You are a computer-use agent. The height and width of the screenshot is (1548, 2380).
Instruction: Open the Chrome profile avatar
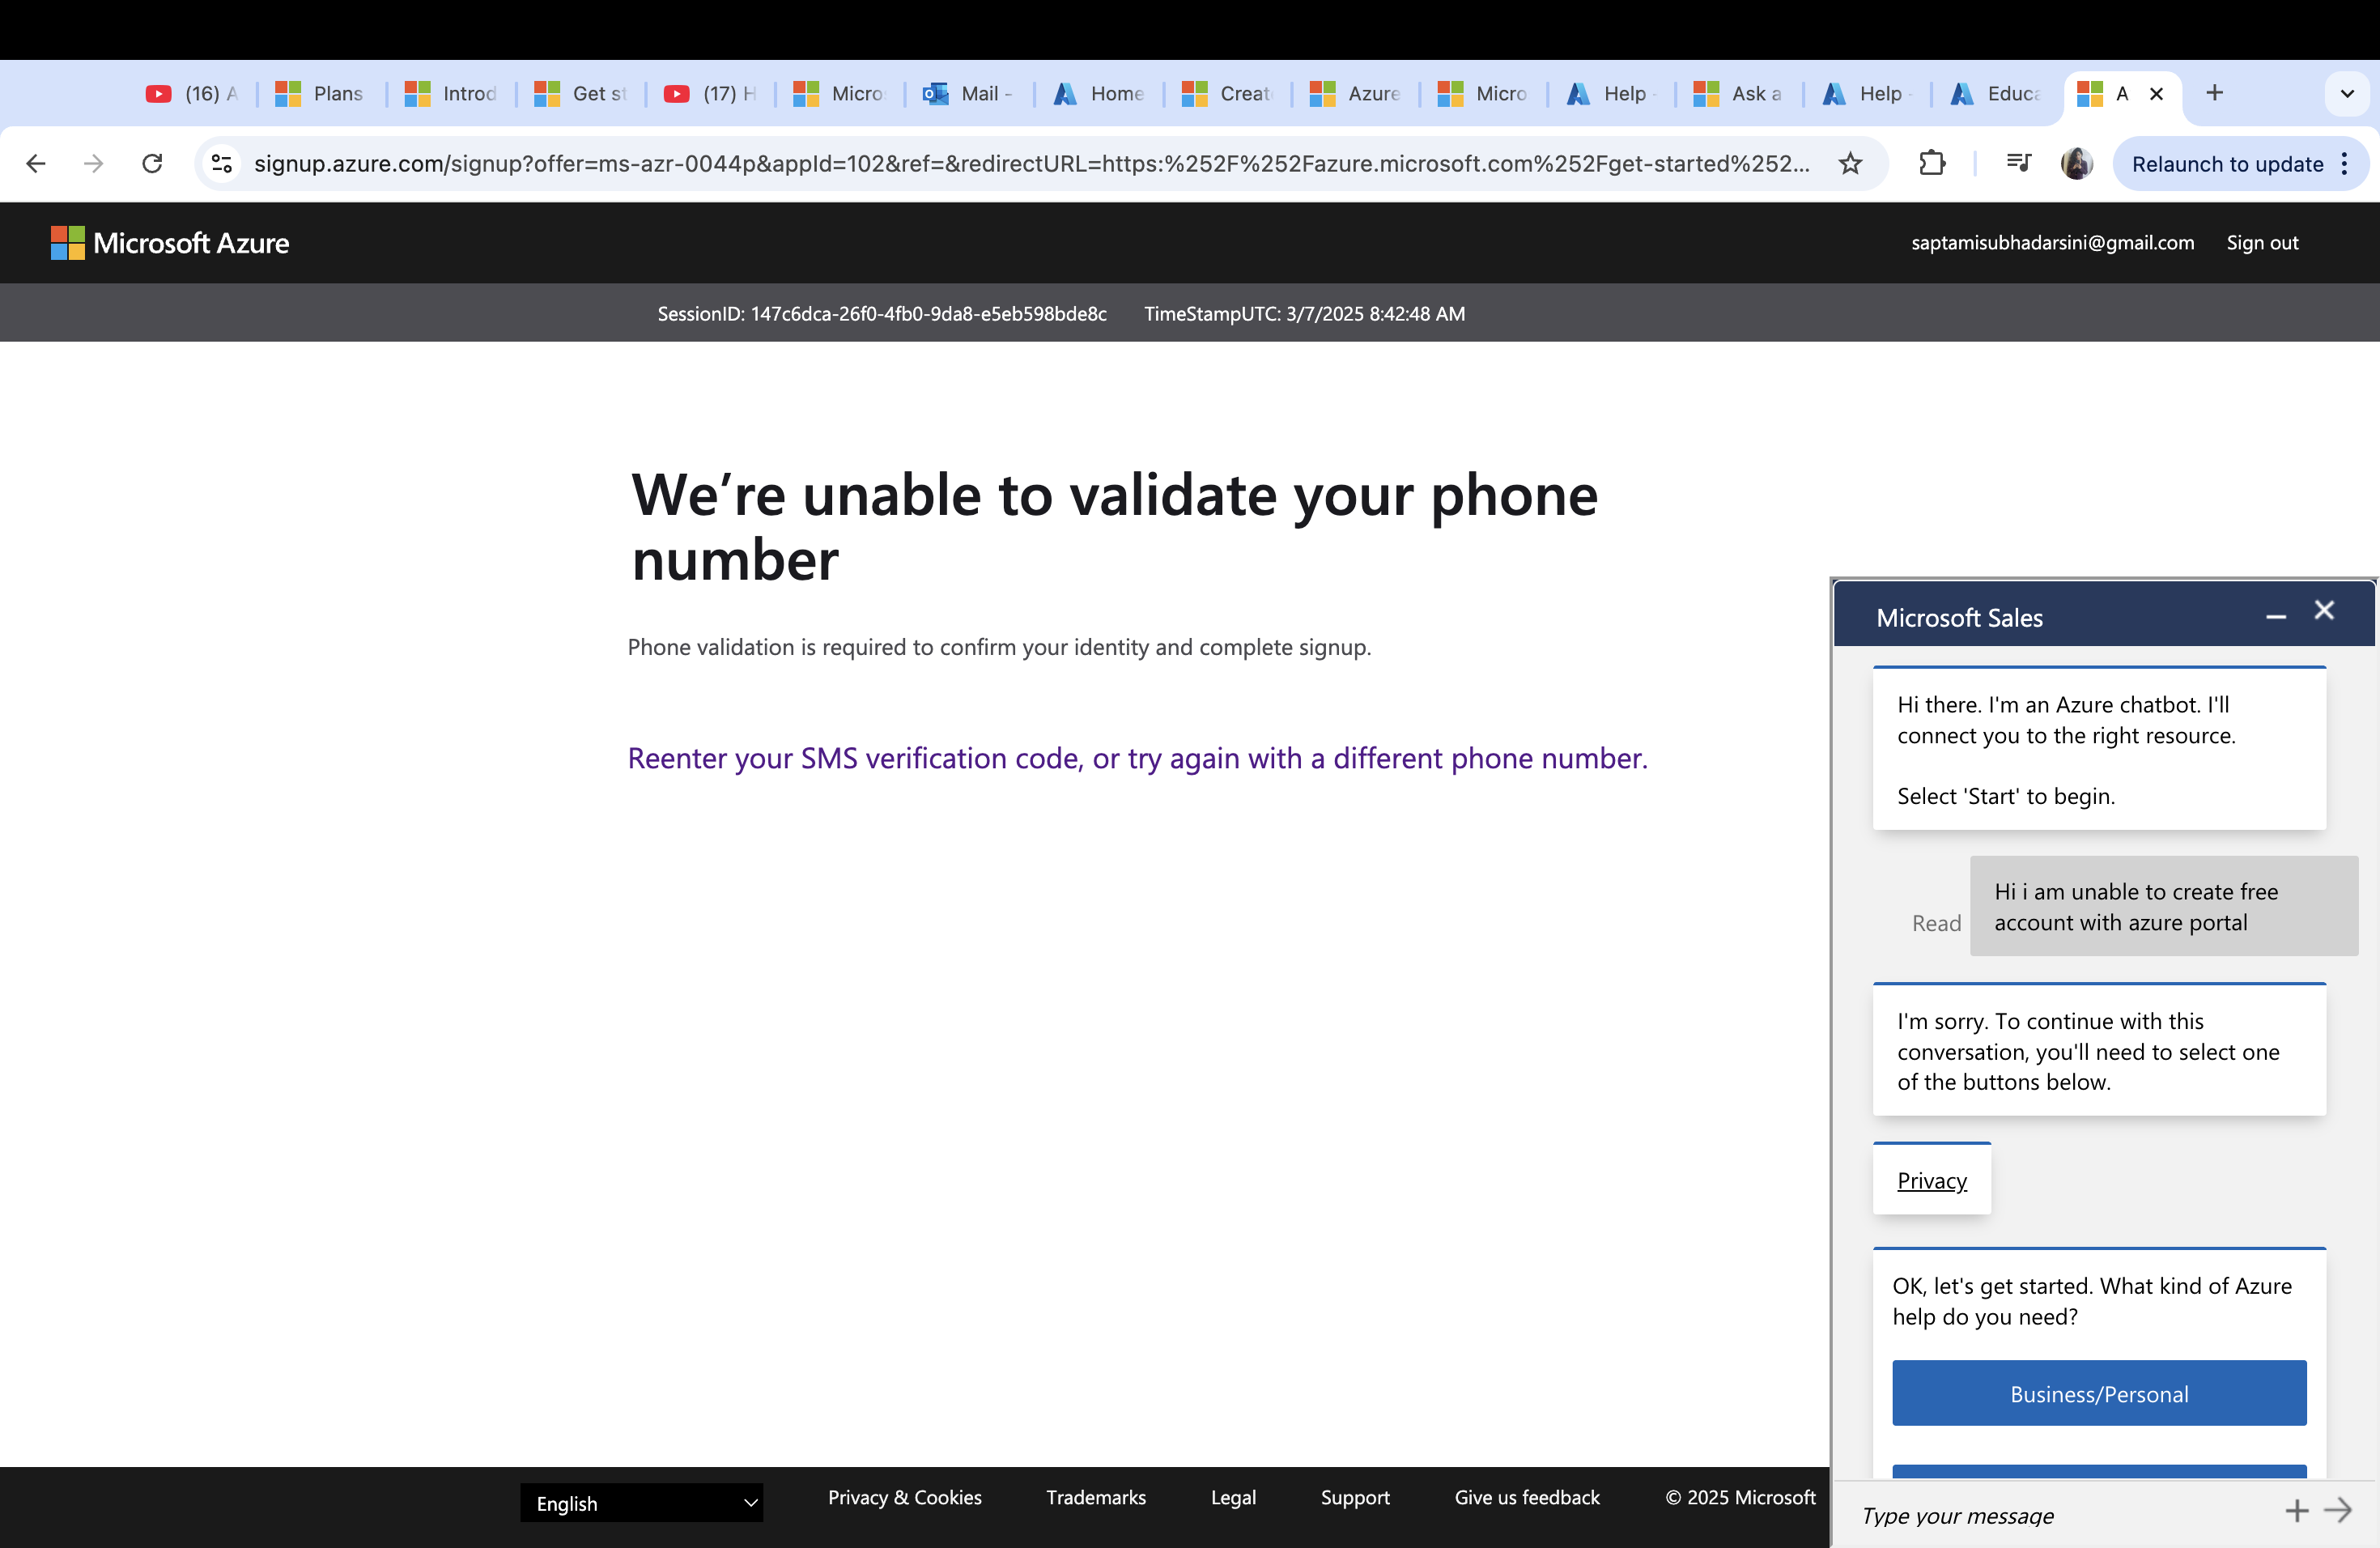point(2076,163)
